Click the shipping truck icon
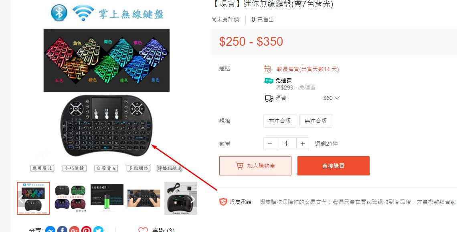The height and width of the screenshot is (232, 457). (x=269, y=98)
